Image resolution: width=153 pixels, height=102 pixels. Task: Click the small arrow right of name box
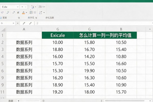[18, 23]
